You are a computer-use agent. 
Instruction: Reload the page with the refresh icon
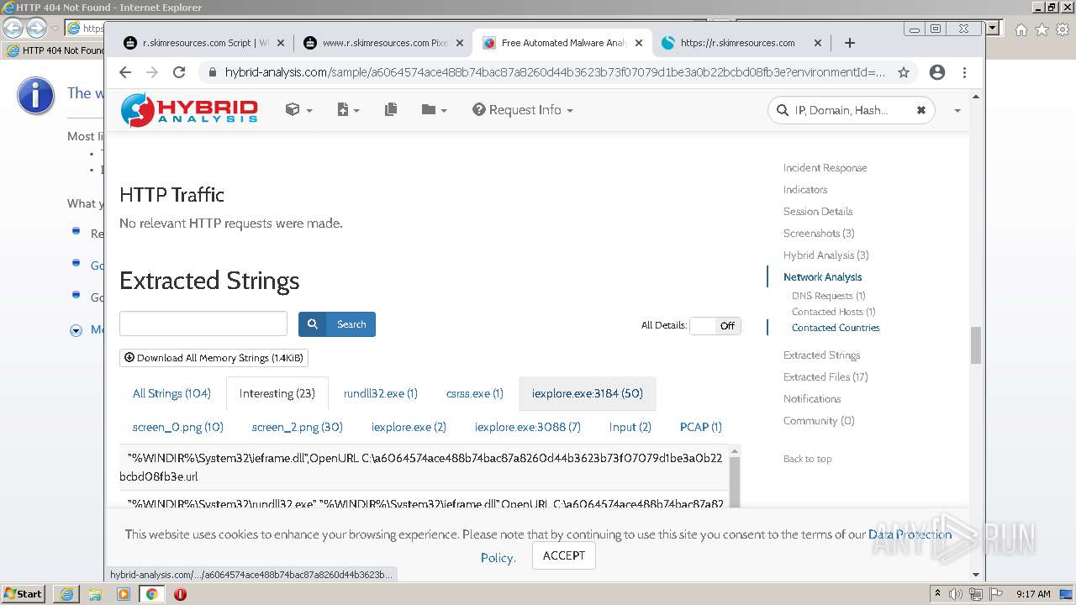[179, 72]
